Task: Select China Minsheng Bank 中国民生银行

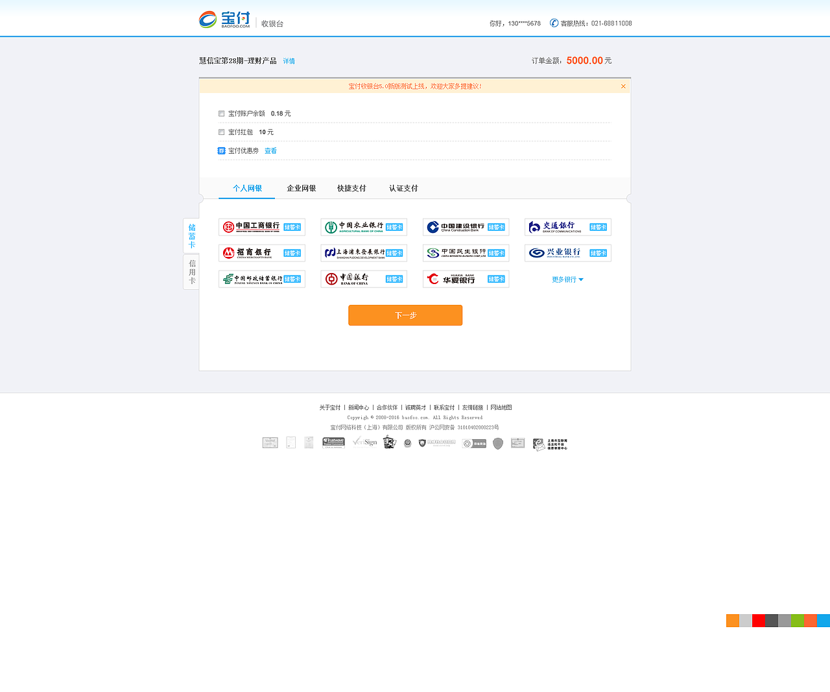Action: click(466, 253)
